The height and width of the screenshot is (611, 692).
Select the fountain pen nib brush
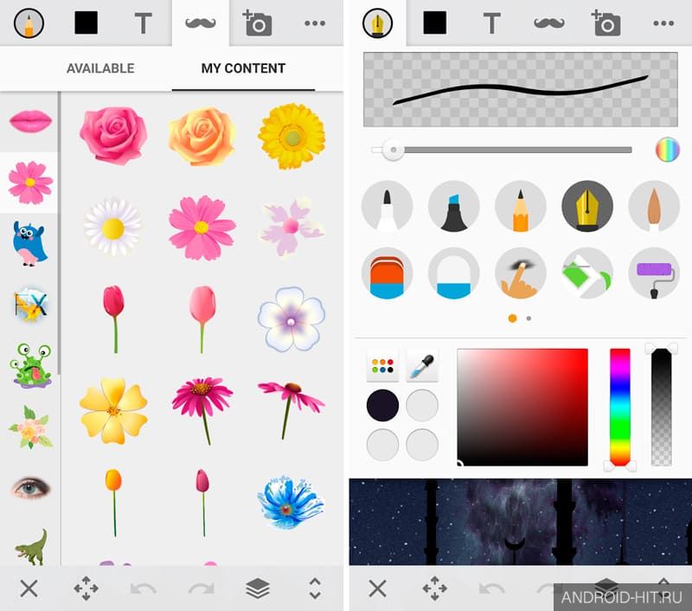point(587,206)
